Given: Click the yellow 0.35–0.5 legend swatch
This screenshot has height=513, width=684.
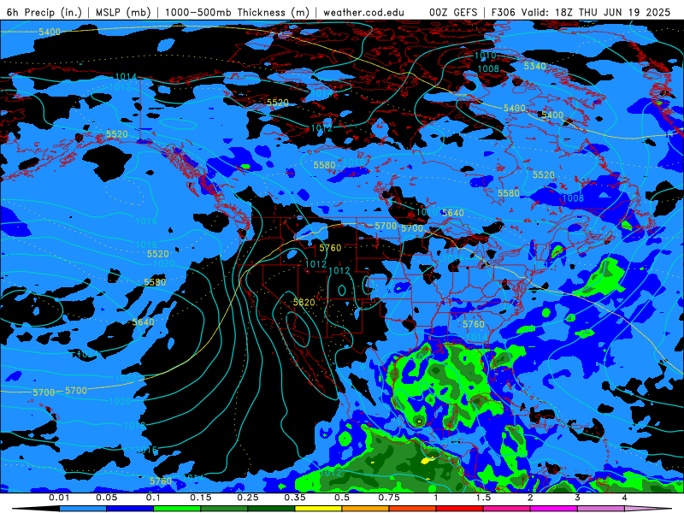Looking at the screenshot, I should tap(318, 509).
